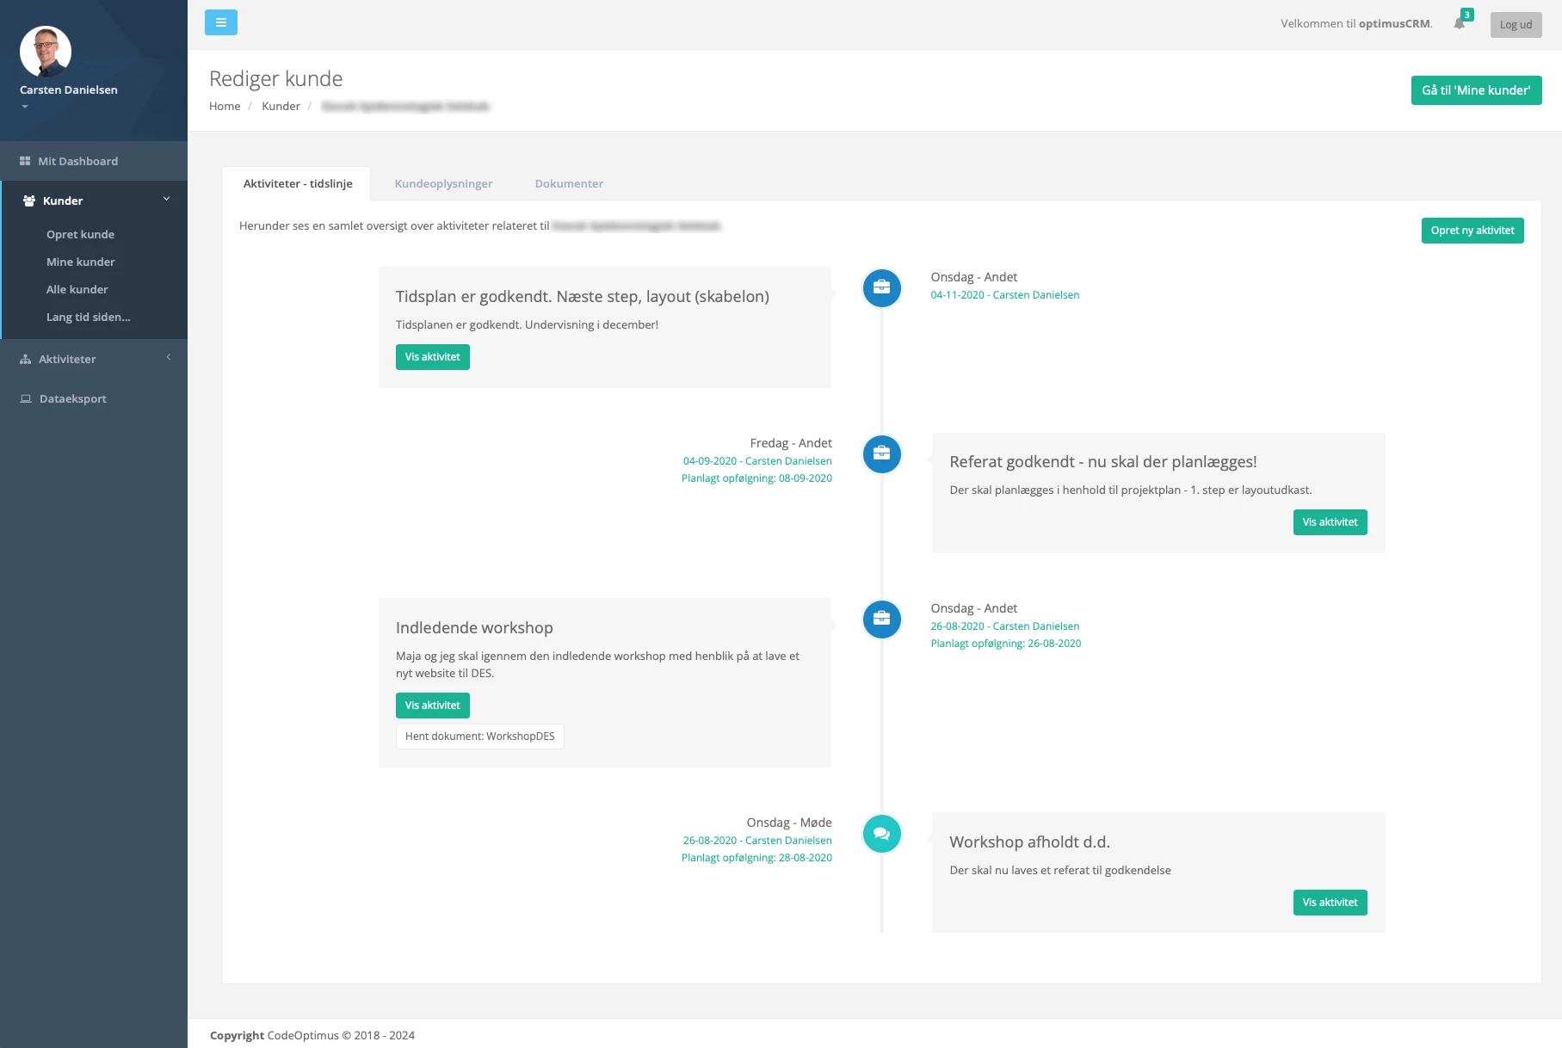
Task: Click the Dataeksport monitor icon
Action: [x=25, y=398]
